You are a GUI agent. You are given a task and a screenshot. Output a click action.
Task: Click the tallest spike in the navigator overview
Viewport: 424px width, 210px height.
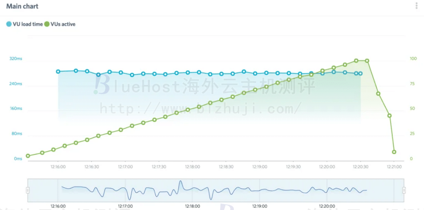(x=180, y=181)
